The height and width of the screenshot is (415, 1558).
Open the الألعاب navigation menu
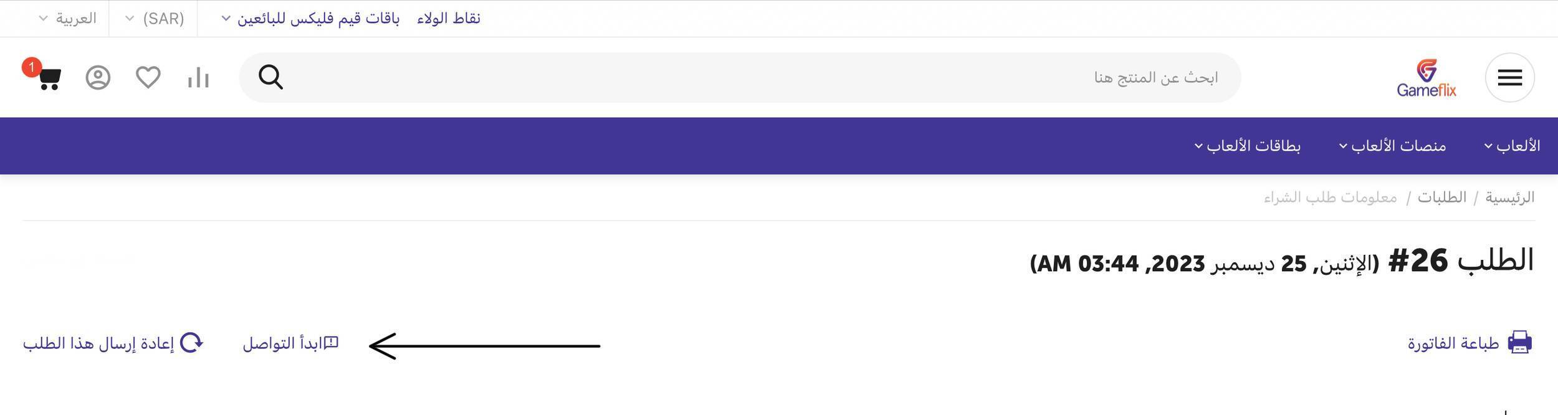(1511, 146)
